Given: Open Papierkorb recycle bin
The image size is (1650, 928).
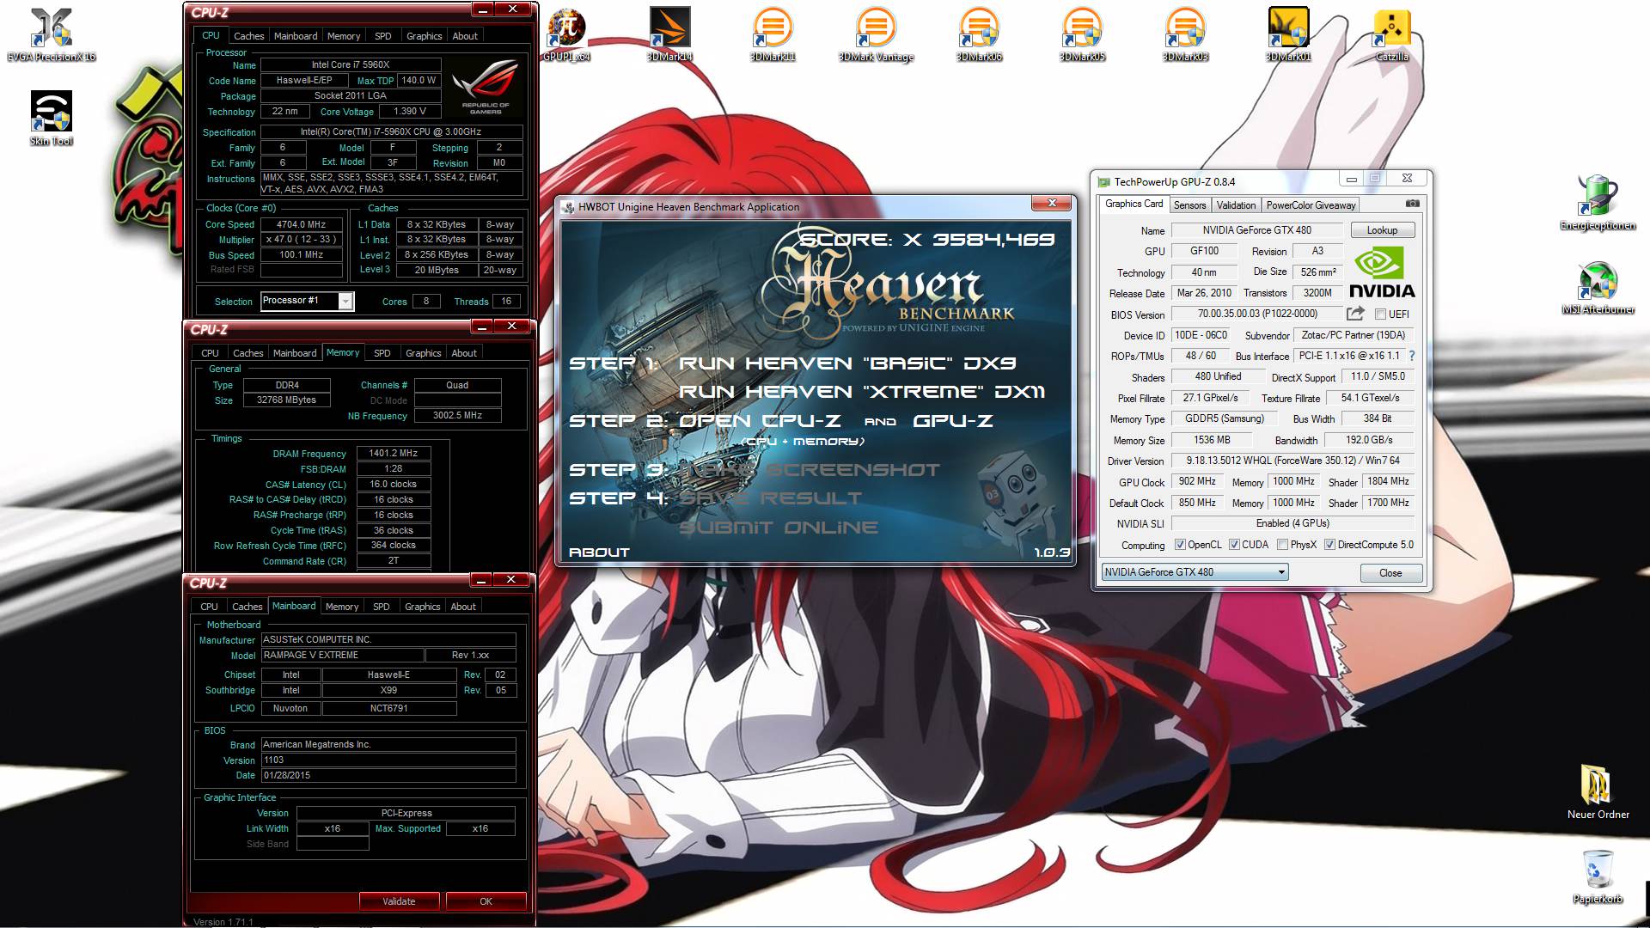Looking at the screenshot, I should click(x=1598, y=876).
